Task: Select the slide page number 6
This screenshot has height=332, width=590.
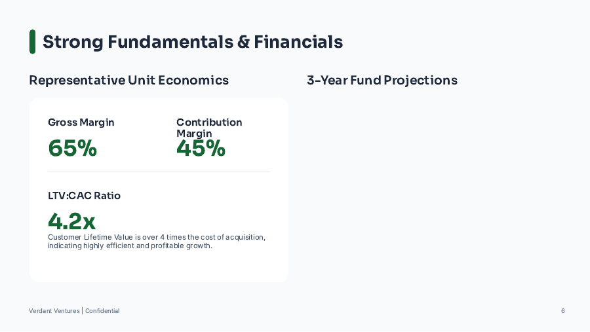Action: click(562, 311)
